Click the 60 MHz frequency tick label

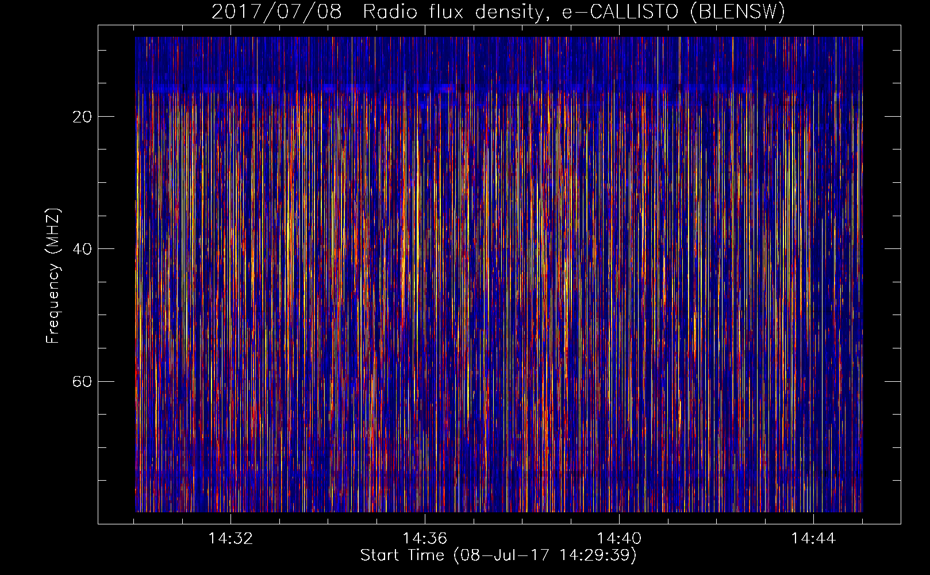(82, 381)
